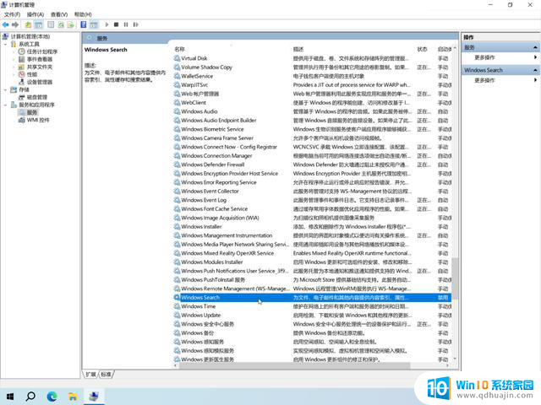Select the Windows Time service row

[312, 306]
